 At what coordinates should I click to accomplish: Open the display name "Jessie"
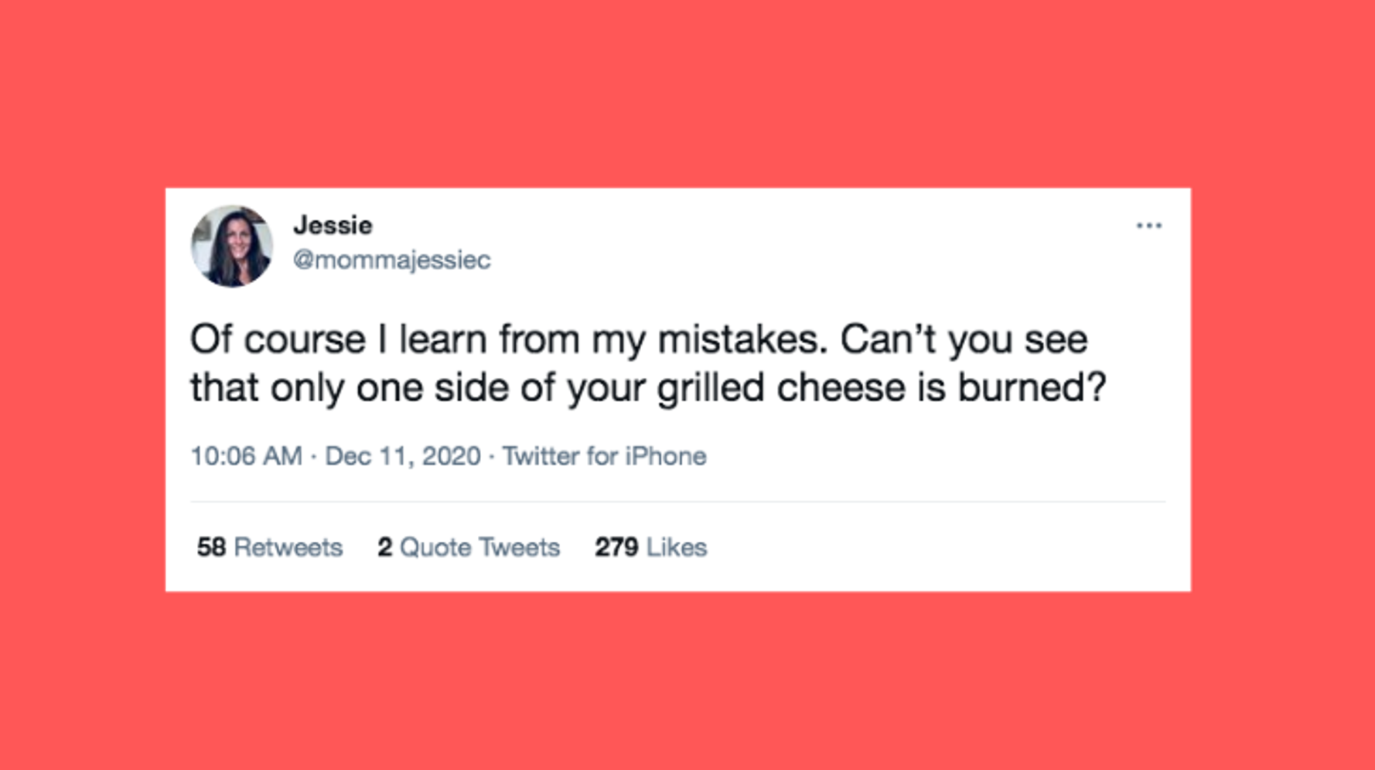point(333,225)
